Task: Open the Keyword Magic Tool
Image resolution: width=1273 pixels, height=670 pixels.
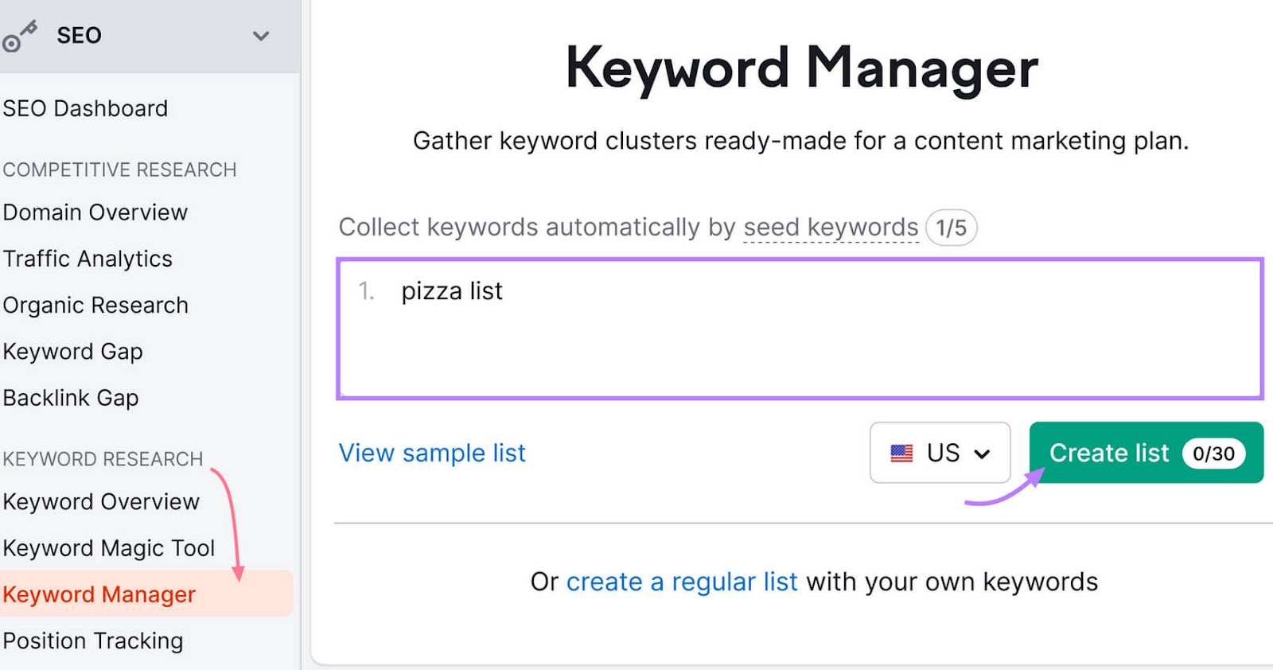Action: [108, 547]
